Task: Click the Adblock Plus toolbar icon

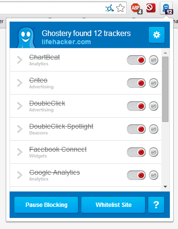Action: [136, 8]
